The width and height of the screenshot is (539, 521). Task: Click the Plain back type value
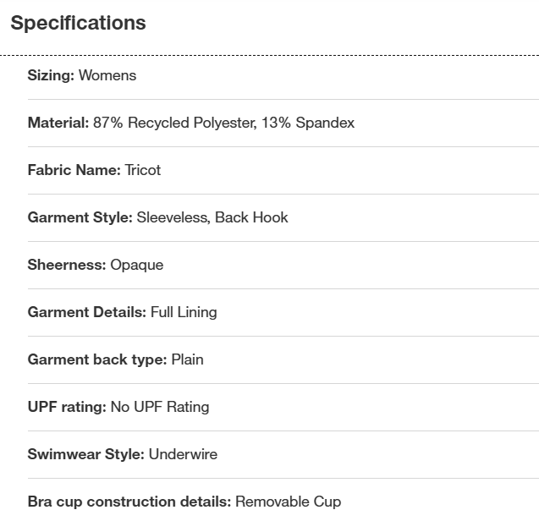pos(188,359)
